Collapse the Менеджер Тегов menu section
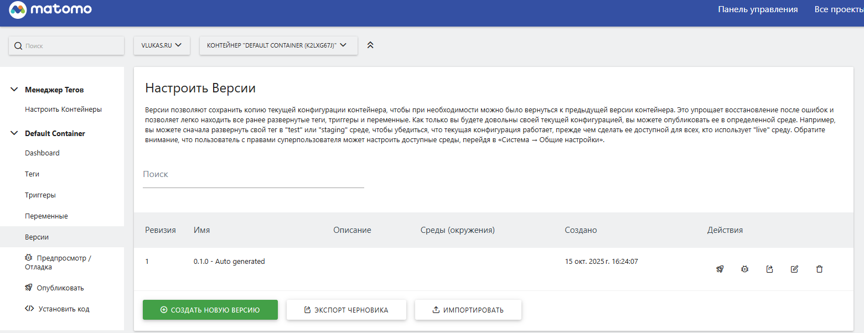864x333 pixels. pyautogui.click(x=14, y=90)
